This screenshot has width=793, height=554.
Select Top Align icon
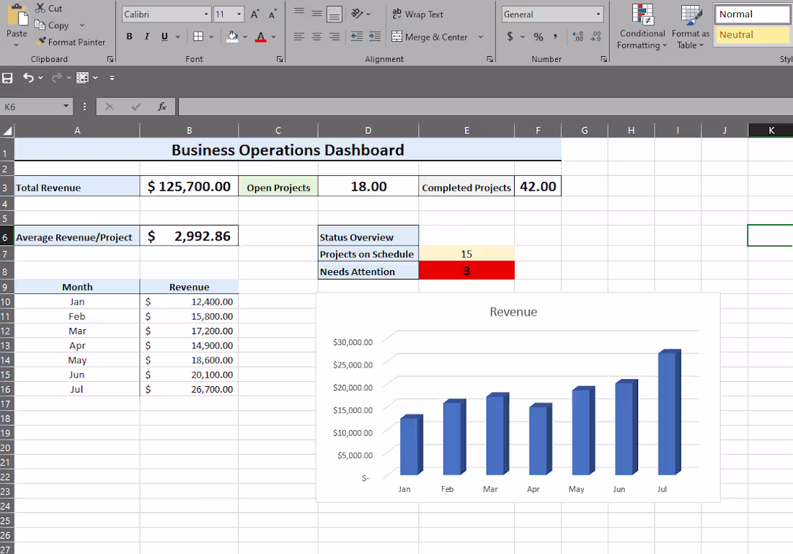click(299, 12)
